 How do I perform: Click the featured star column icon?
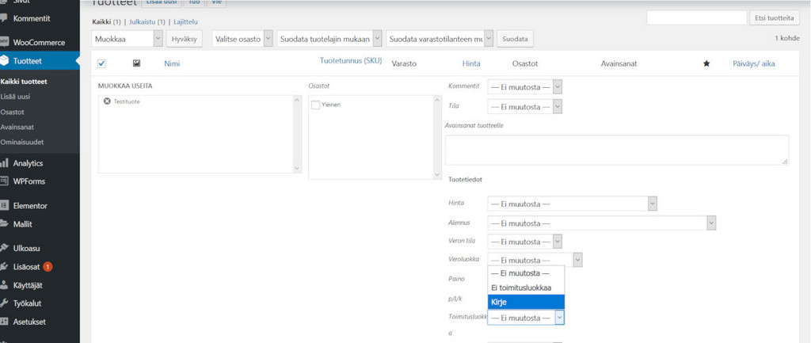pyautogui.click(x=706, y=63)
